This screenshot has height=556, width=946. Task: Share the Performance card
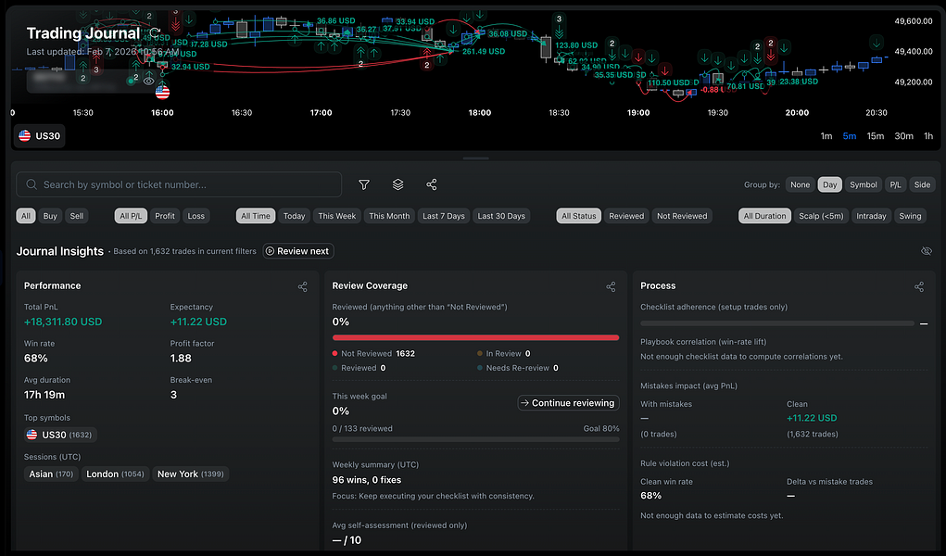(x=302, y=286)
